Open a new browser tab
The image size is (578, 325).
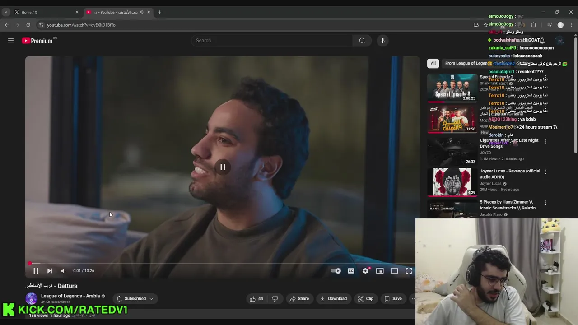point(159,12)
